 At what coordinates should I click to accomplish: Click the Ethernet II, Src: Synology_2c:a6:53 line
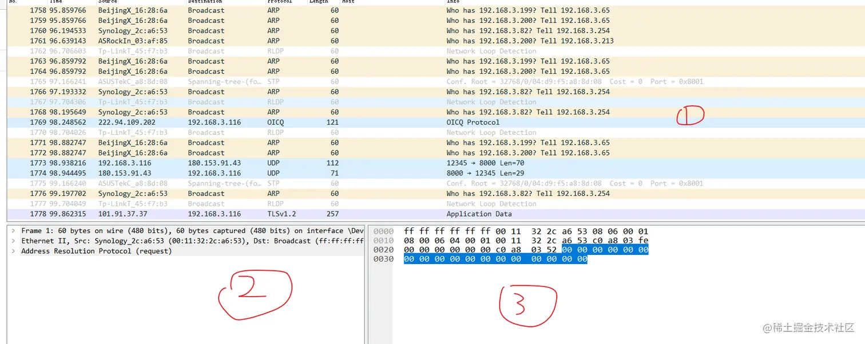pyautogui.click(x=192, y=241)
